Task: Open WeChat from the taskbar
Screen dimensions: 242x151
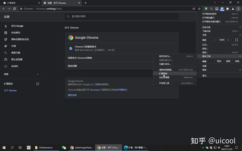Action: click(64, 148)
